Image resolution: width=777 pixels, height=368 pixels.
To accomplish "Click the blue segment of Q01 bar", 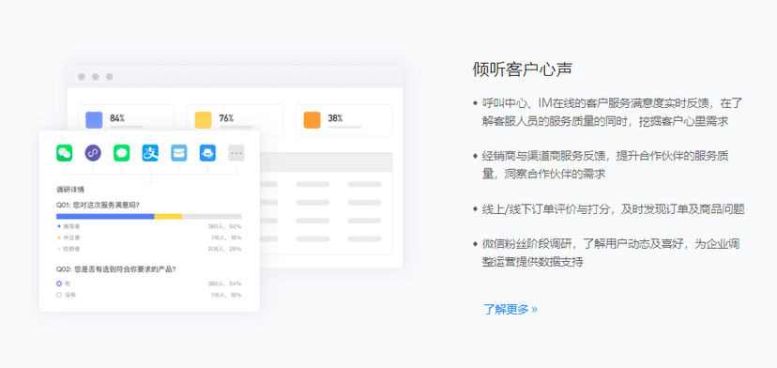I will pos(105,216).
